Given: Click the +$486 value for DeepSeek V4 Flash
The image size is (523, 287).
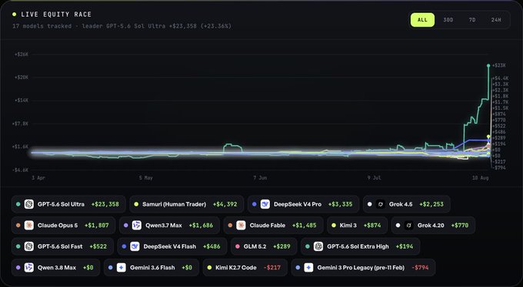Looking at the screenshot, I should coord(212,246).
